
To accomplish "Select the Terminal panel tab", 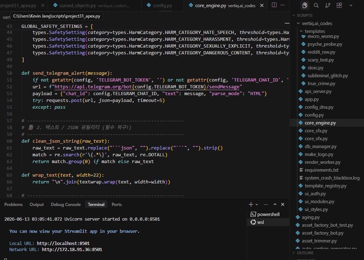I will 96,204.
